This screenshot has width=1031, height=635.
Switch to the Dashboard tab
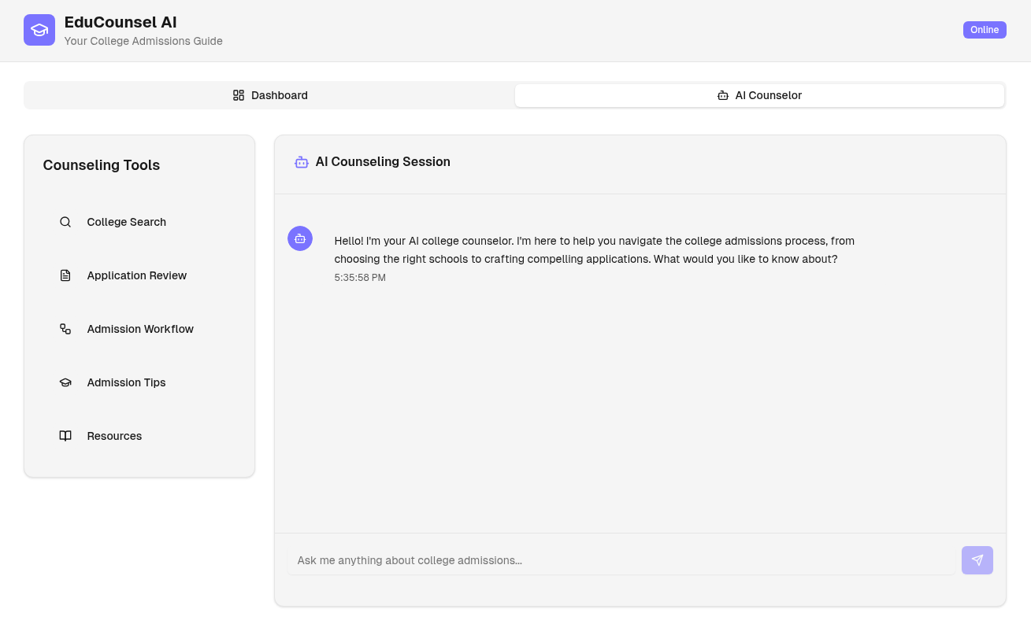coord(270,95)
